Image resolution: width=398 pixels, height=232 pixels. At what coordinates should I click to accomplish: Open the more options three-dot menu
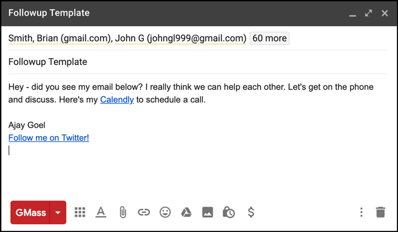(361, 212)
